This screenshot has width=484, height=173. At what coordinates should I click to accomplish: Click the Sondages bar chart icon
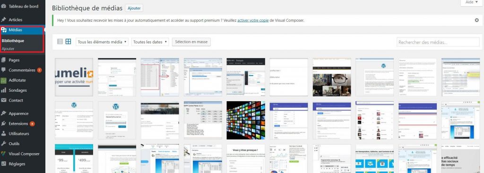pyautogui.click(x=4, y=90)
